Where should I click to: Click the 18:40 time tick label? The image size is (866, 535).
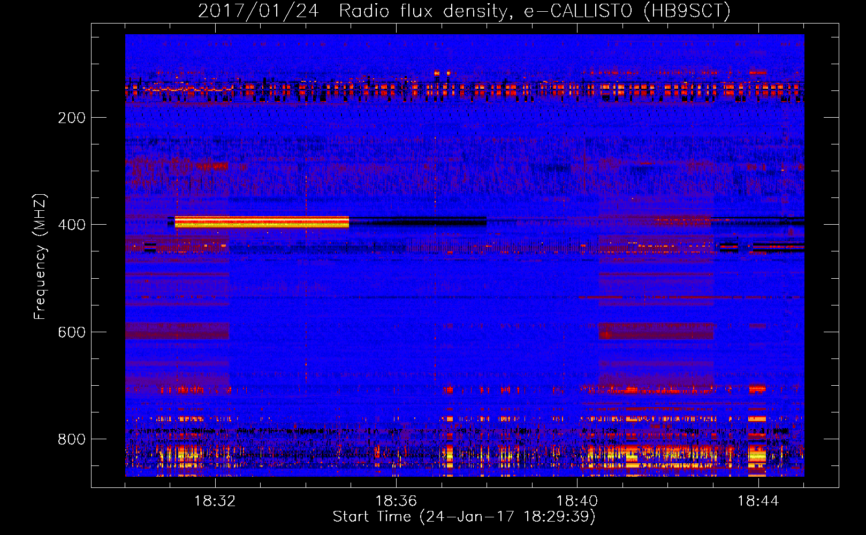click(577, 501)
